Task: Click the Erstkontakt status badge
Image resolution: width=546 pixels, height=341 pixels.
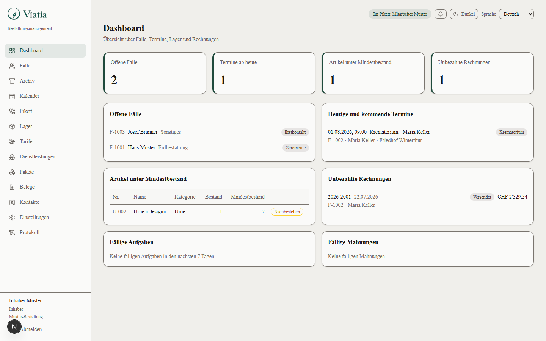Action: point(295,132)
